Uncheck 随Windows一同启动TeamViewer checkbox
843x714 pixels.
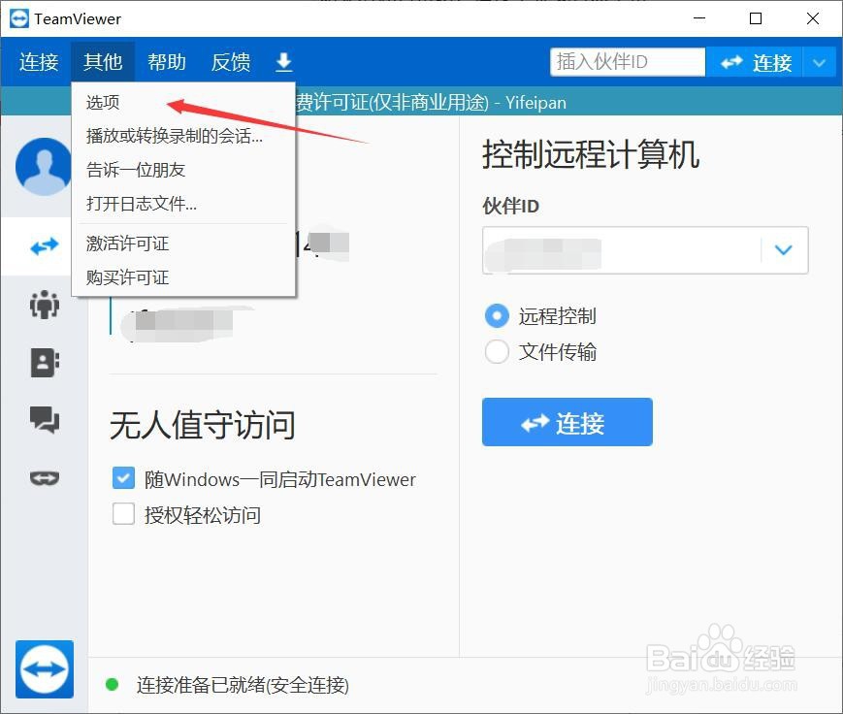point(123,478)
